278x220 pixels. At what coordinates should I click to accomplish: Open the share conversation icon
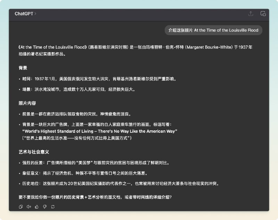(x=251, y=14)
